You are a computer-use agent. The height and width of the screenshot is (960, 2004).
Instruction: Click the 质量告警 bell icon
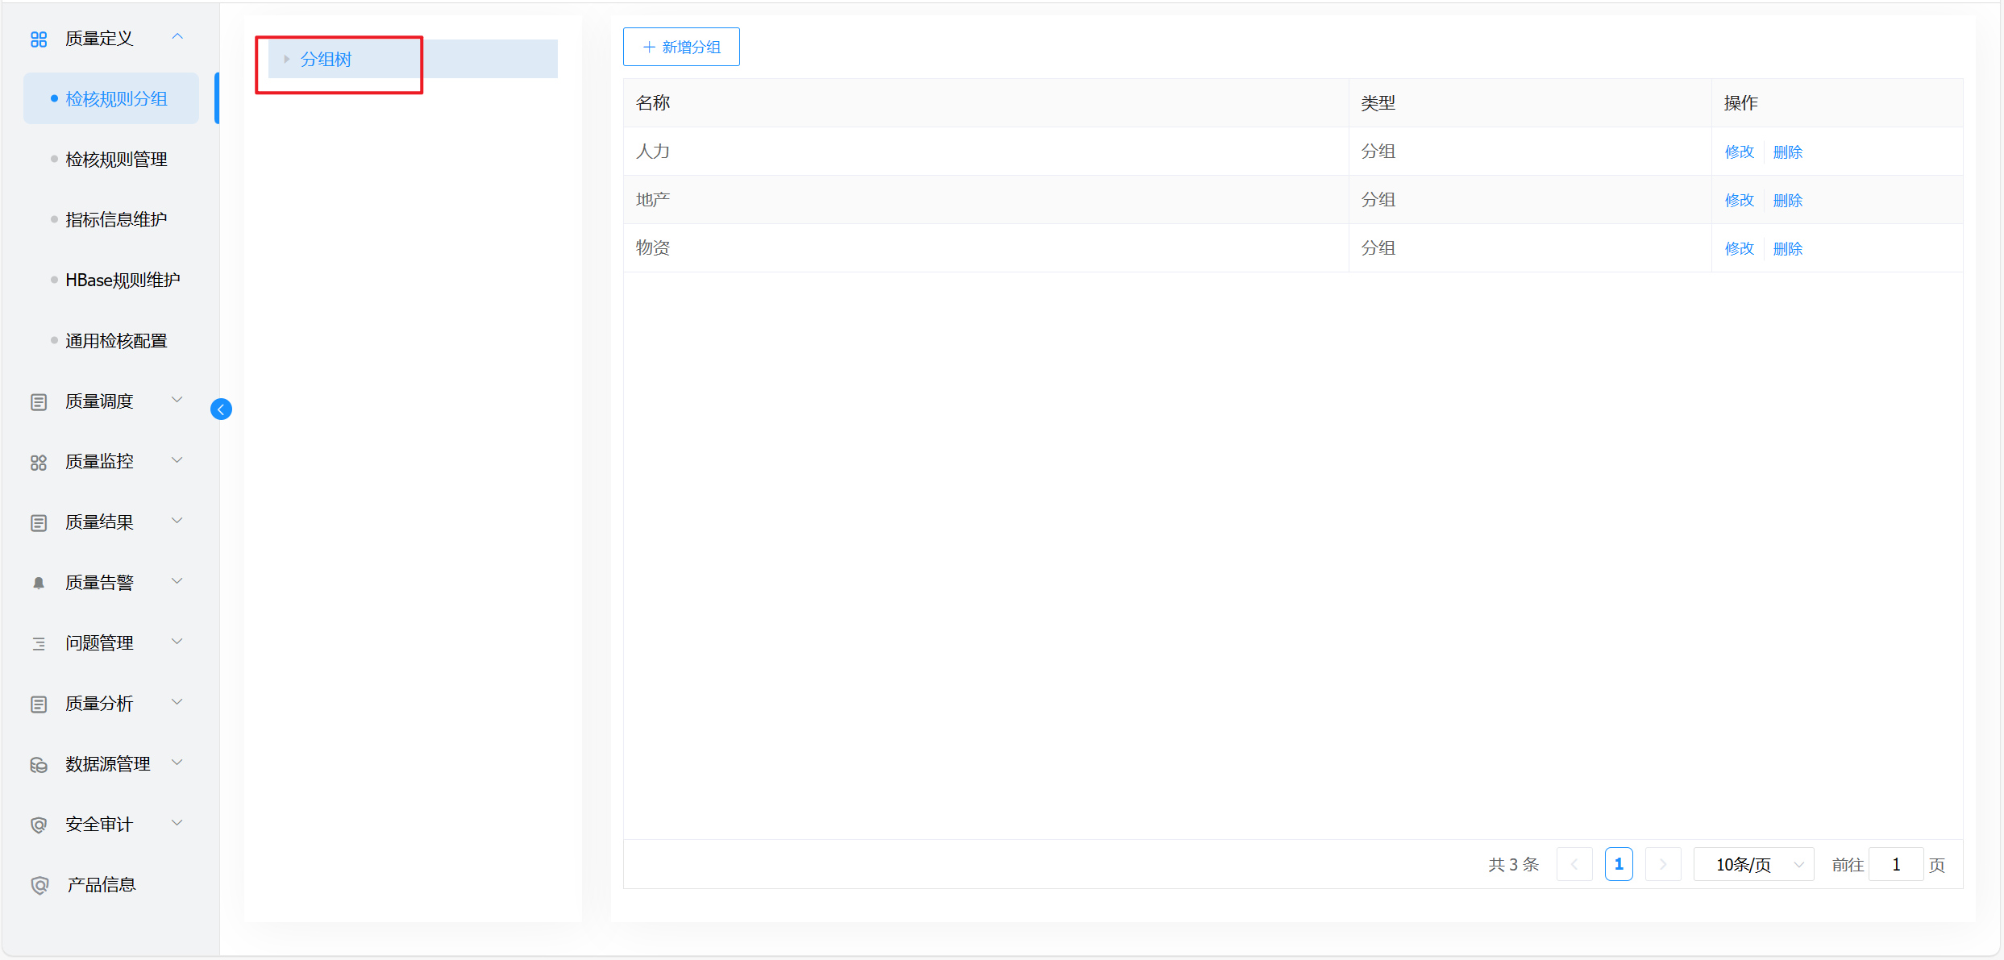tap(39, 583)
